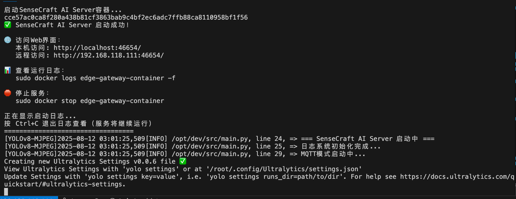Click the Ctrl+C 退出日志查看 hint line

click(x=78, y=124)
